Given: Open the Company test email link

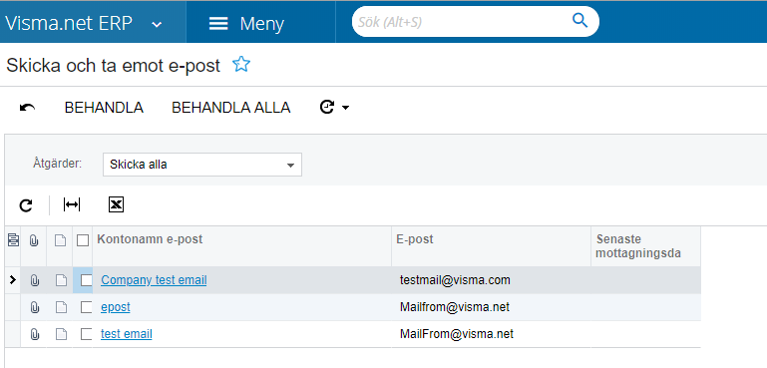Looking at the screenshot, I should click(x=154, y=280).
